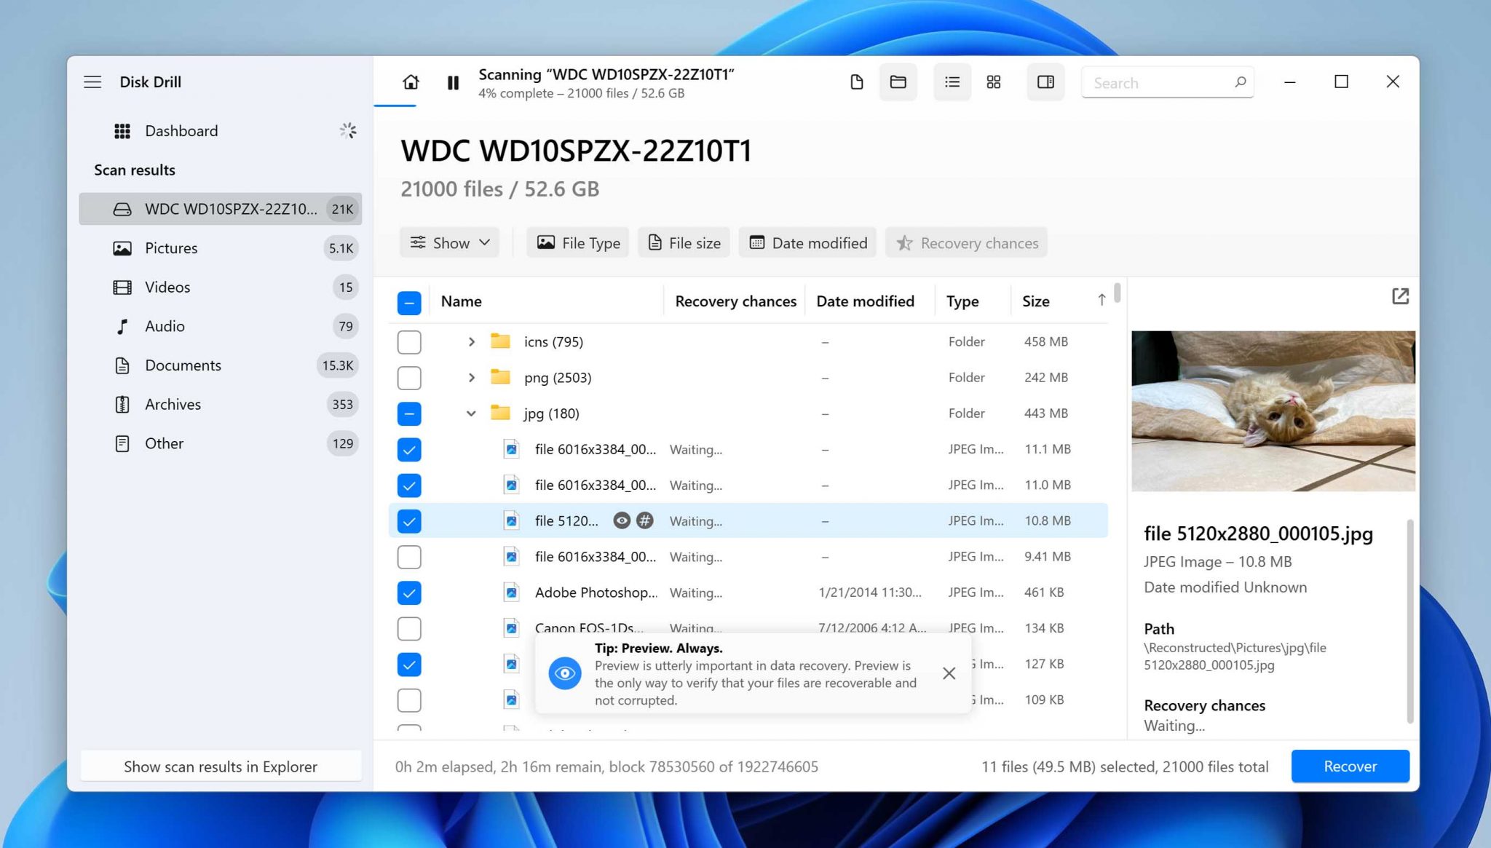Open the eye preview icon on file 5120

[621, 520]
